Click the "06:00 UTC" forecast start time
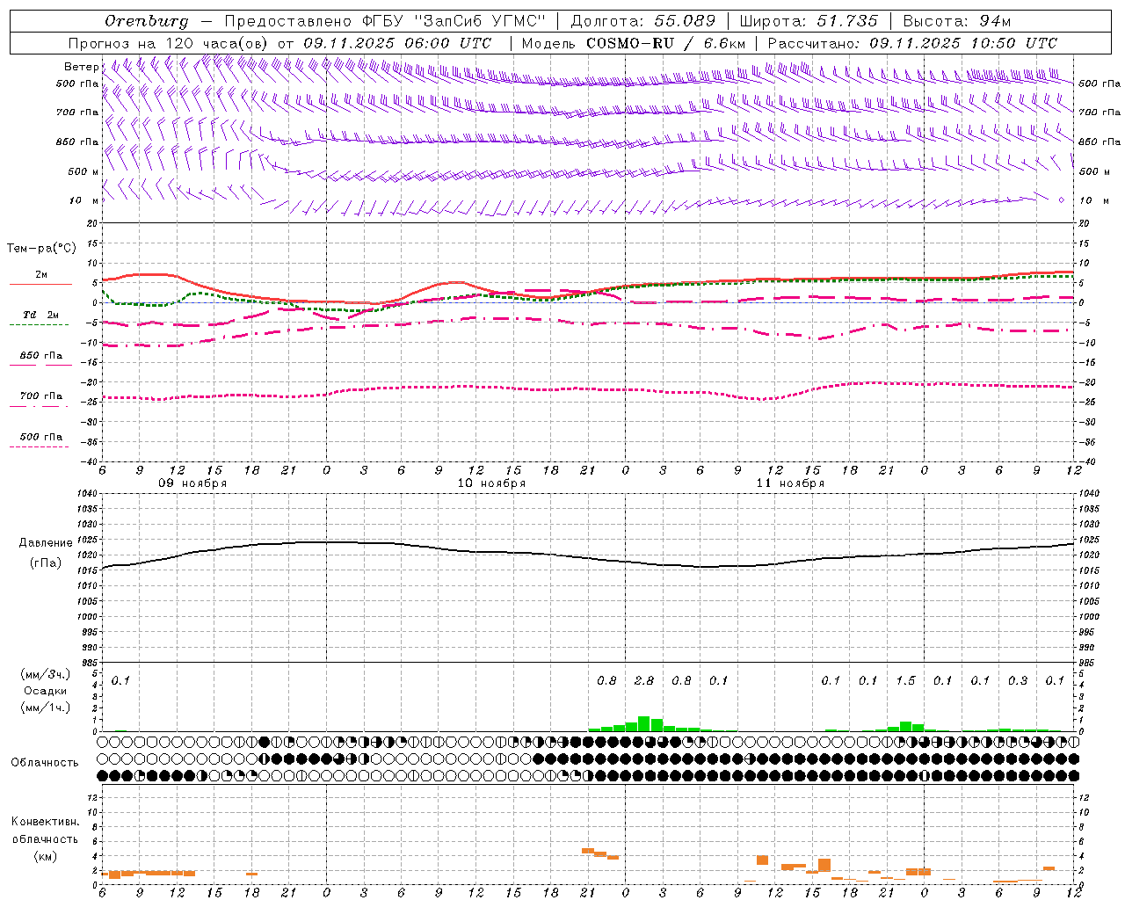This screenshot has width=1125, height=900. tap(448, 43)
